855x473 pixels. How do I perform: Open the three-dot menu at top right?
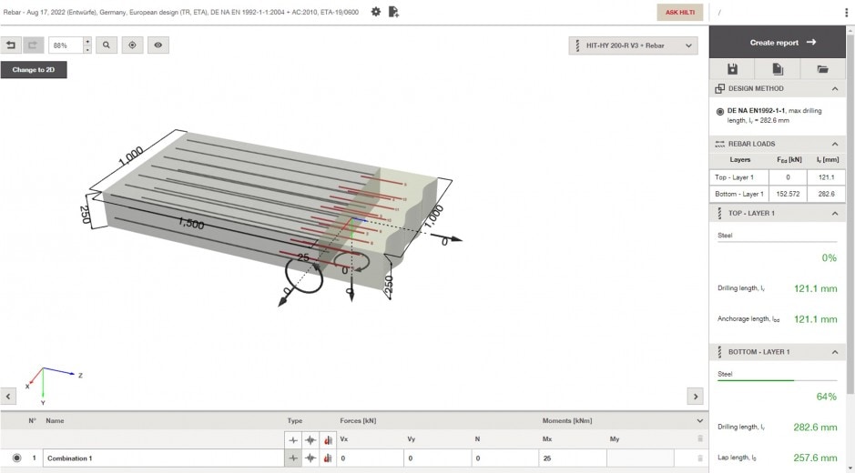[x=846, y=12]
